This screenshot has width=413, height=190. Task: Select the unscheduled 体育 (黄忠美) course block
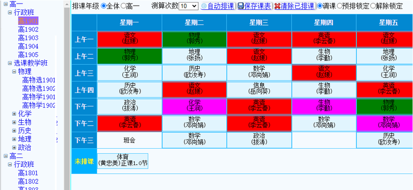[x=122, y=161]
